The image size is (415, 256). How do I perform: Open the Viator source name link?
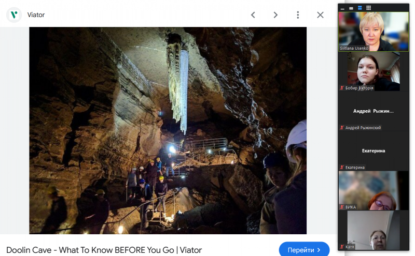[x=36, y=15]
